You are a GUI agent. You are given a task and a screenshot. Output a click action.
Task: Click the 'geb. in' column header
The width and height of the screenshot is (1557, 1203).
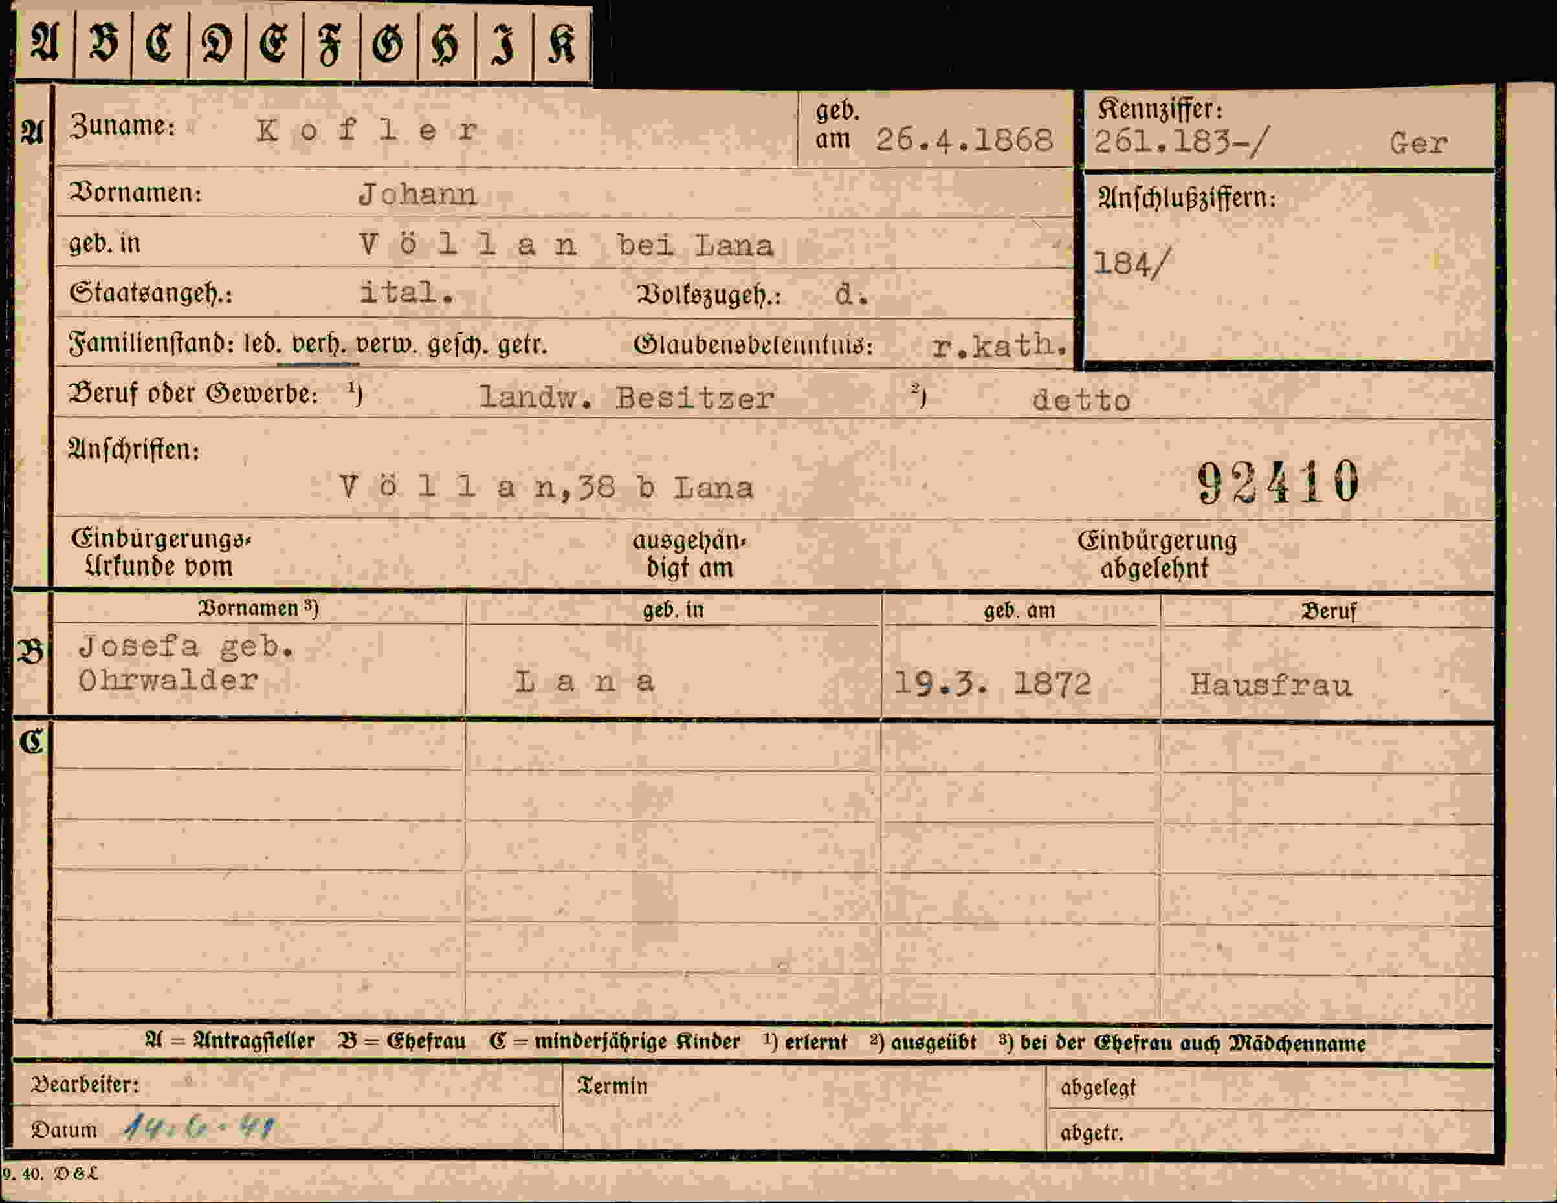(673, 610)
